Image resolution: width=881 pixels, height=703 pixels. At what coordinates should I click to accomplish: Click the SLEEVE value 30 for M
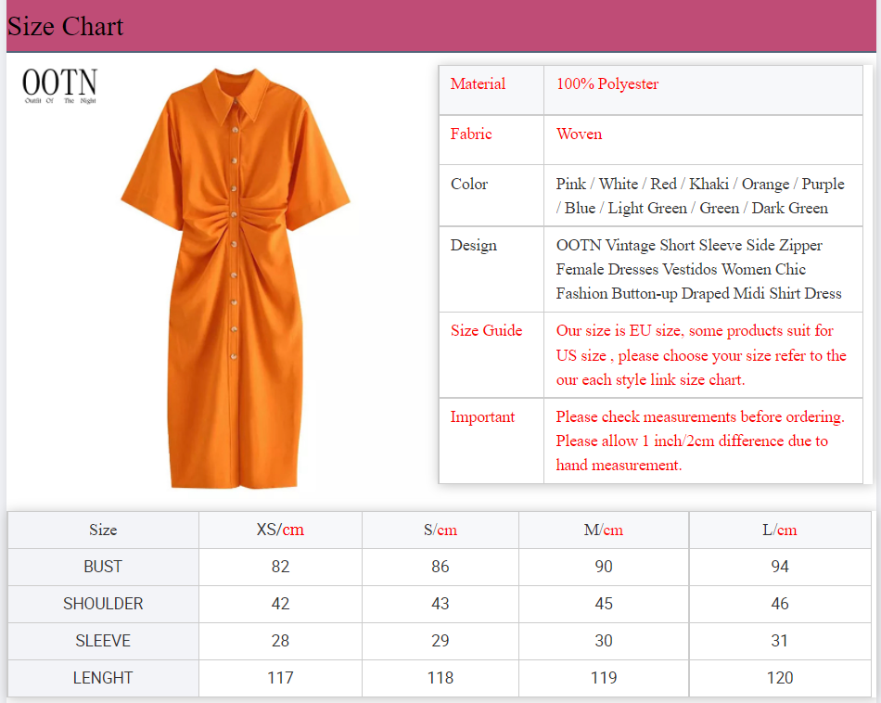pos(603,641)
